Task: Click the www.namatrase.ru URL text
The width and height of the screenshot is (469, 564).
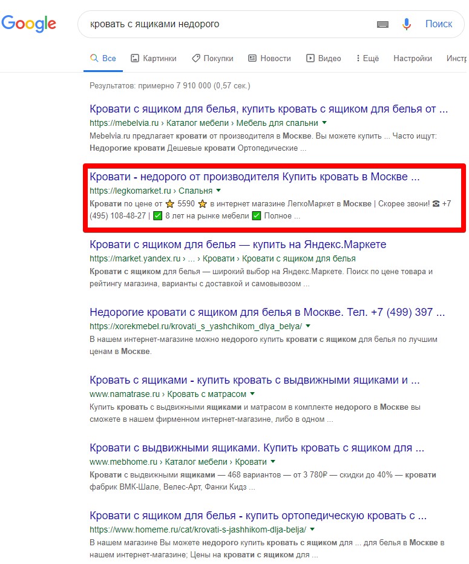Action: point(125,394)
